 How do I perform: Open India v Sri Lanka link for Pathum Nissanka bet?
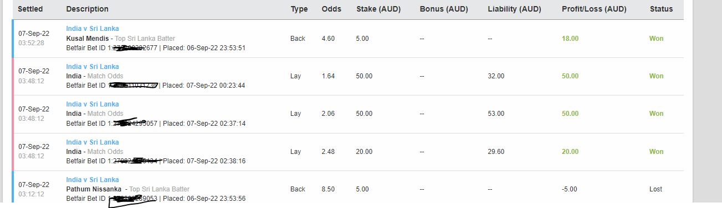[x=92, y=180]
